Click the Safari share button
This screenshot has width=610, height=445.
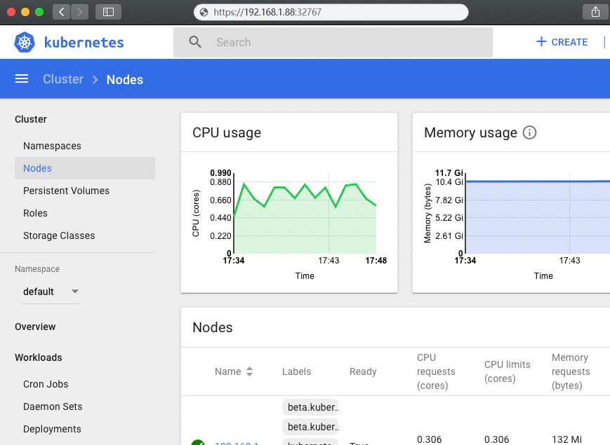(x=595, y=12)
